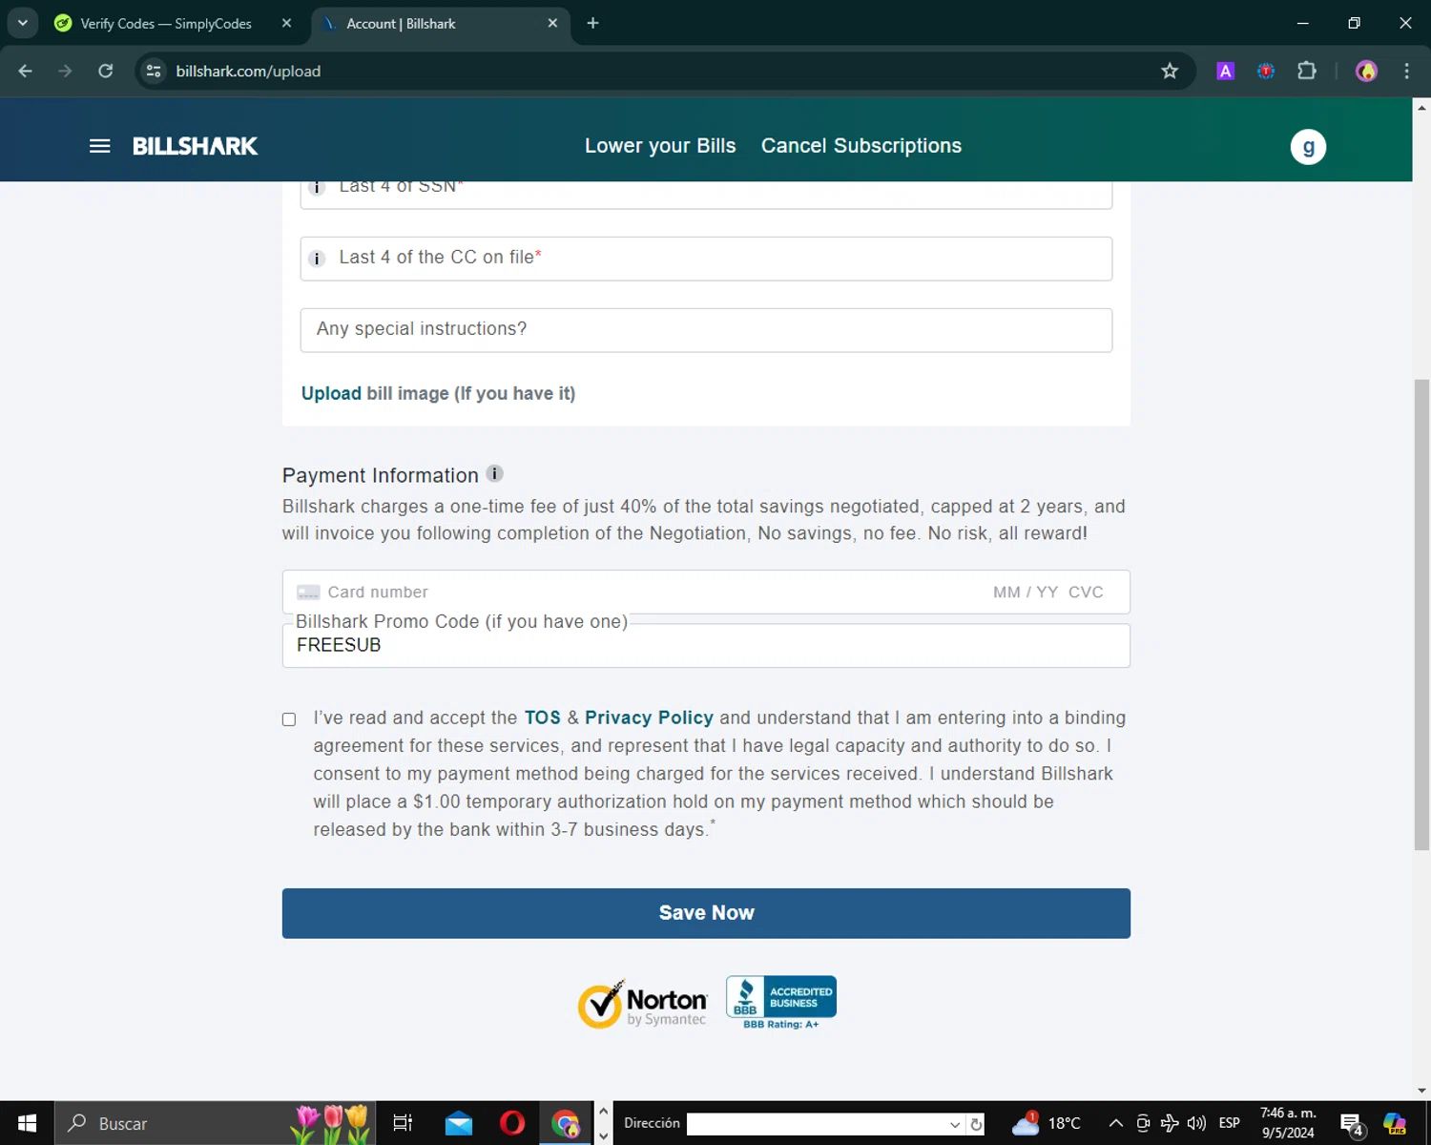Image resolution: width=1431 pixels, height=1145 pixels.
Task: Open the site information icon in address bar
Action: 154,71
